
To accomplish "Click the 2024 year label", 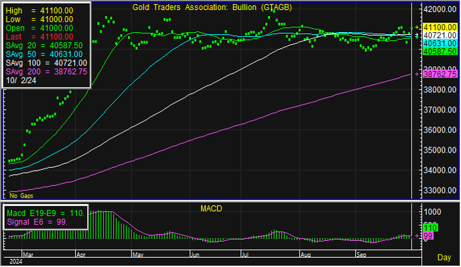I will pos(16,262).
